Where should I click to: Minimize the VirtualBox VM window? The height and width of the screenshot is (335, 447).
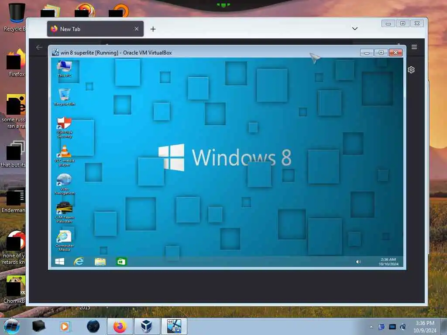click(x=367, y=53)
